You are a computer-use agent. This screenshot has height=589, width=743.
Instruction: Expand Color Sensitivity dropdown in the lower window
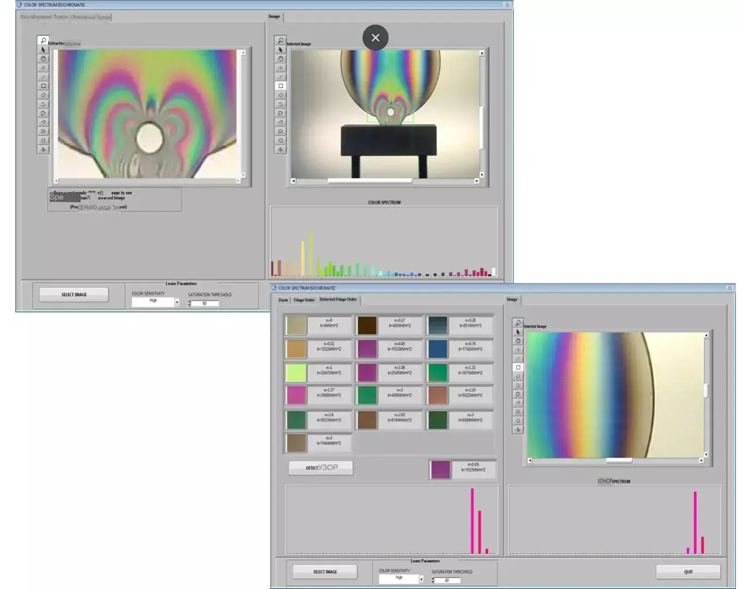click(421, 579)
